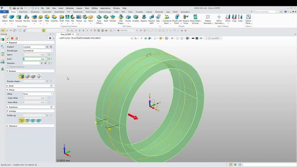Open the File ribbon tab
Screen dimensions: 297x167
[4, 12]
